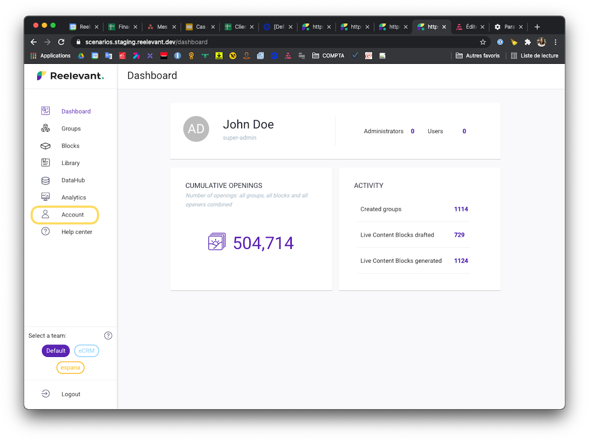Select the DataHub database icon

click(x=46, y=181)
